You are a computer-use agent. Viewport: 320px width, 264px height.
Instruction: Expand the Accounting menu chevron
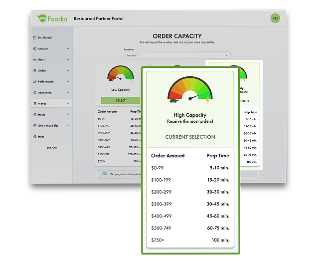(x=68, y=92)
